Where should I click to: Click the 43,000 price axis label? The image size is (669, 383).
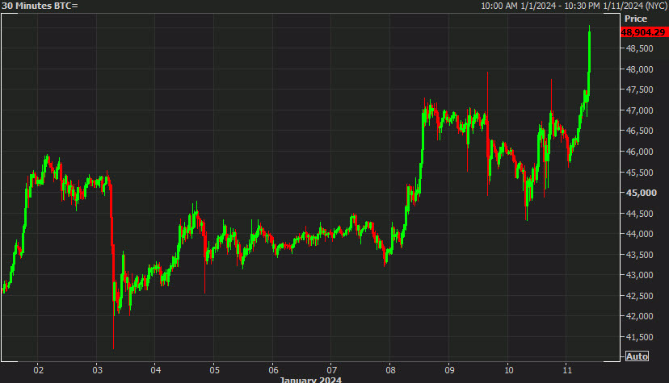[x=639, y=275]
